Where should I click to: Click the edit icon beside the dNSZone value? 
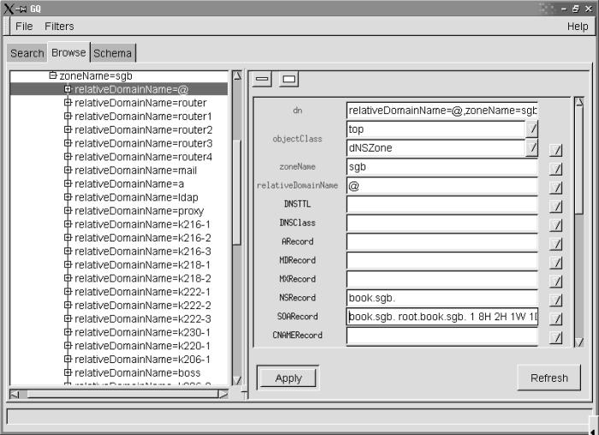pyautogui.click(x=531, y=148)
